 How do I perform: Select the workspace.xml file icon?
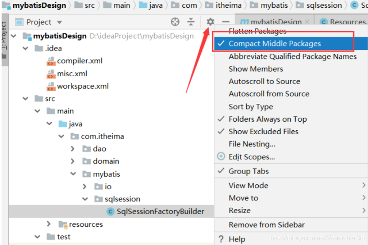[51, 86]
